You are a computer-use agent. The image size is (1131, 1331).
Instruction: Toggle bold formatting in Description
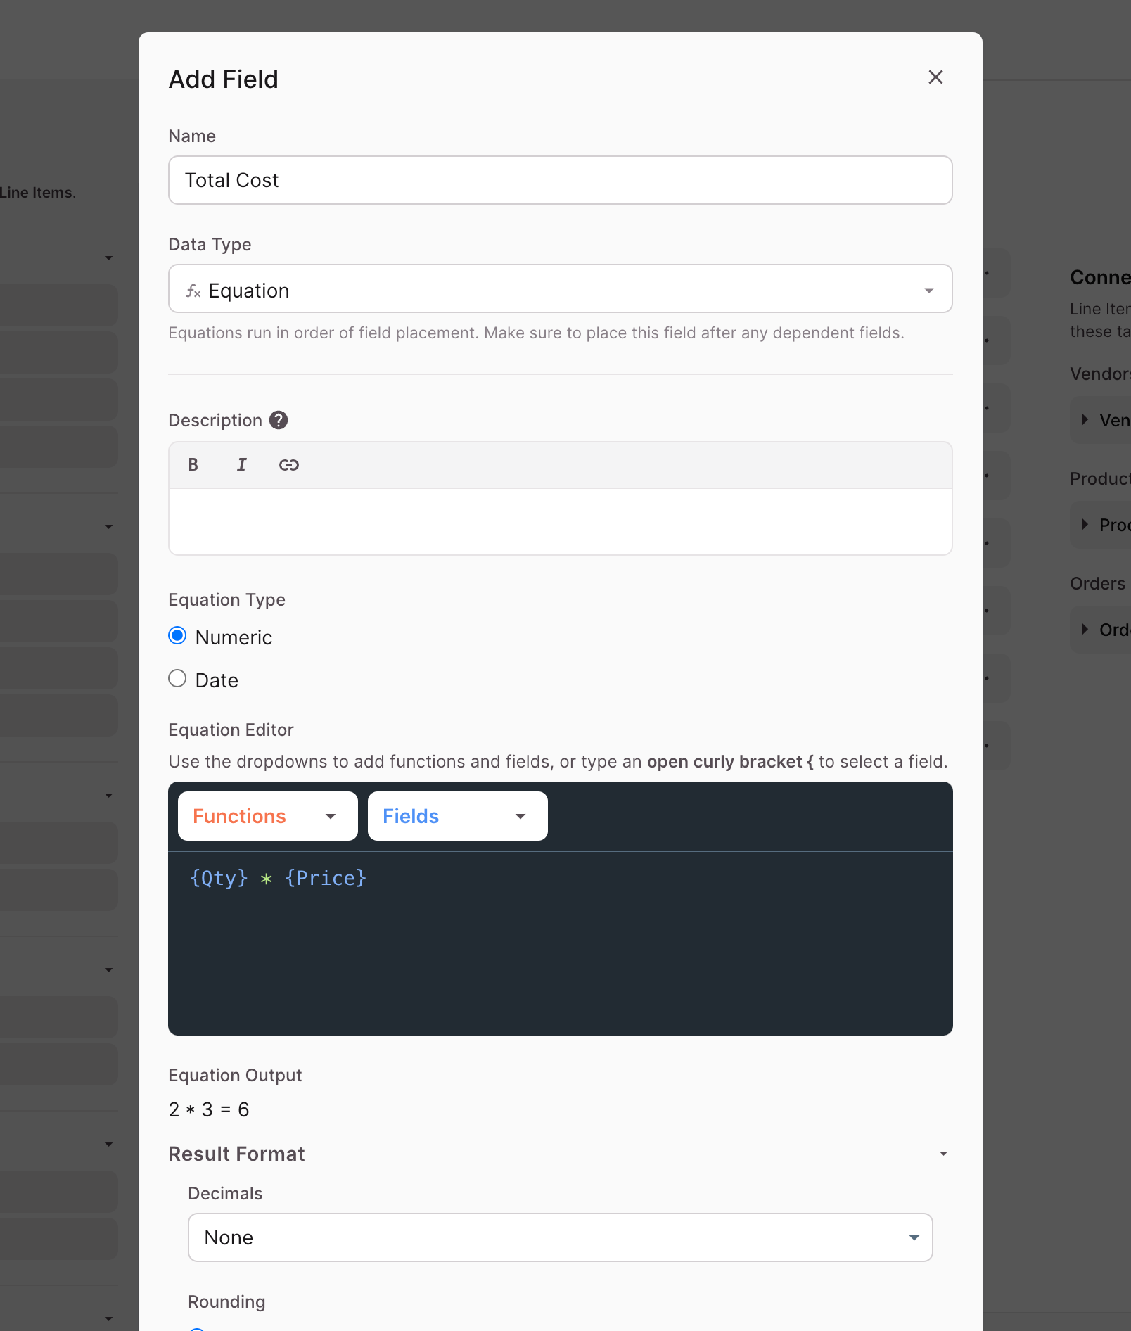[x=193, y=465]
